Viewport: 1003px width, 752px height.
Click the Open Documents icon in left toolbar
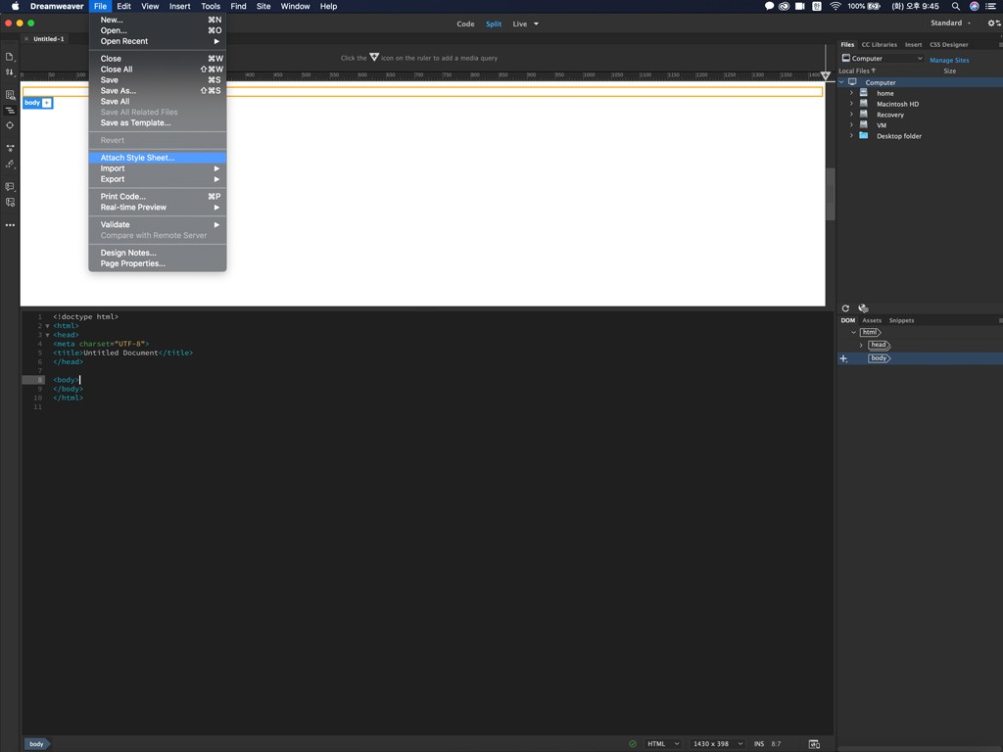tap(10, 57)
